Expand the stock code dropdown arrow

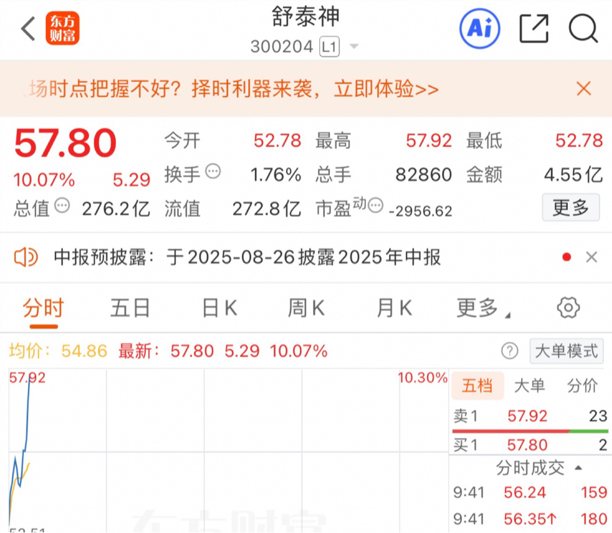point(354,47)
